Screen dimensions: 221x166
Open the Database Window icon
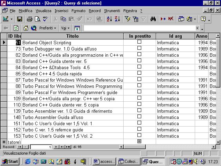click(181, 19)
